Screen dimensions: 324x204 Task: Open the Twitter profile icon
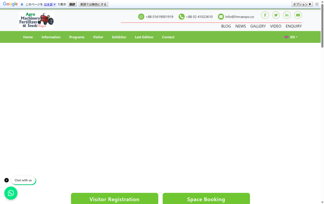click(x=276, y=15)
